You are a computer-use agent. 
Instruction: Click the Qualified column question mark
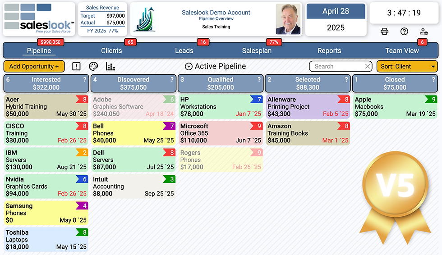coord(259,80)
